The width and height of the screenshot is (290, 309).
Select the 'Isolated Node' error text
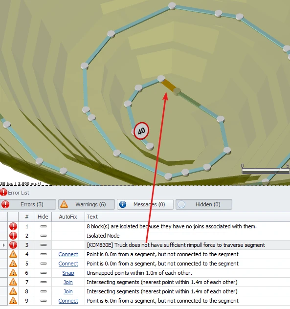(x=103, y=236)
